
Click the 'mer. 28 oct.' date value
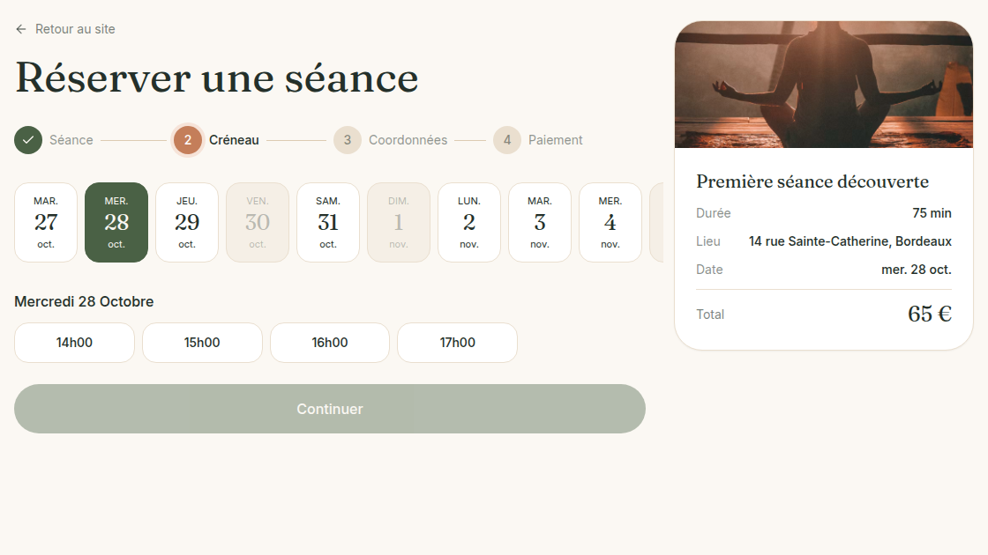[x=917, y=270]
